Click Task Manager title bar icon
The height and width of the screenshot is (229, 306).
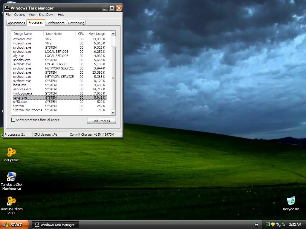click(x=7, y=8)
